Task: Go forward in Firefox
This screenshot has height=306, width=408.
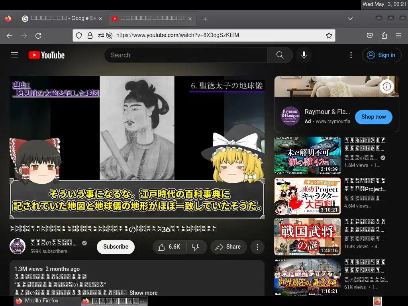Action: tap(24, 35)
